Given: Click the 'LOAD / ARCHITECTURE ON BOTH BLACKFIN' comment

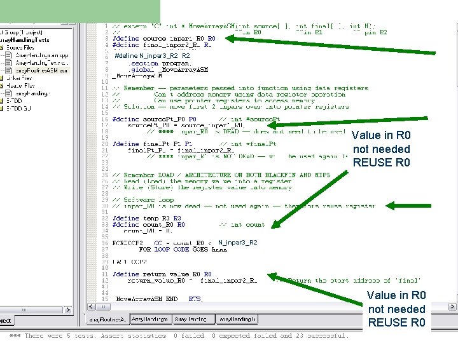Looking at the screenshot, I should pos(221,175).
